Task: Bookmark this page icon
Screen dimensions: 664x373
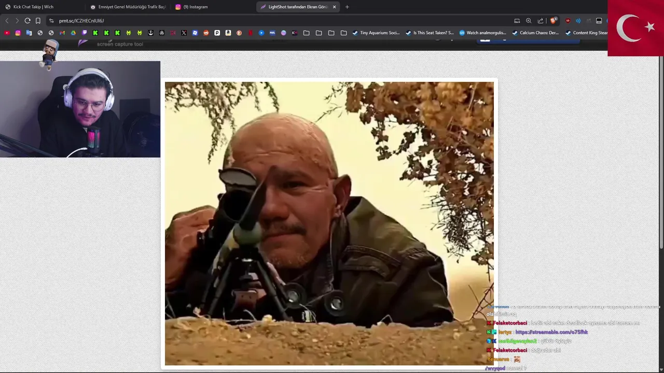Action: [x=38, y=21]
